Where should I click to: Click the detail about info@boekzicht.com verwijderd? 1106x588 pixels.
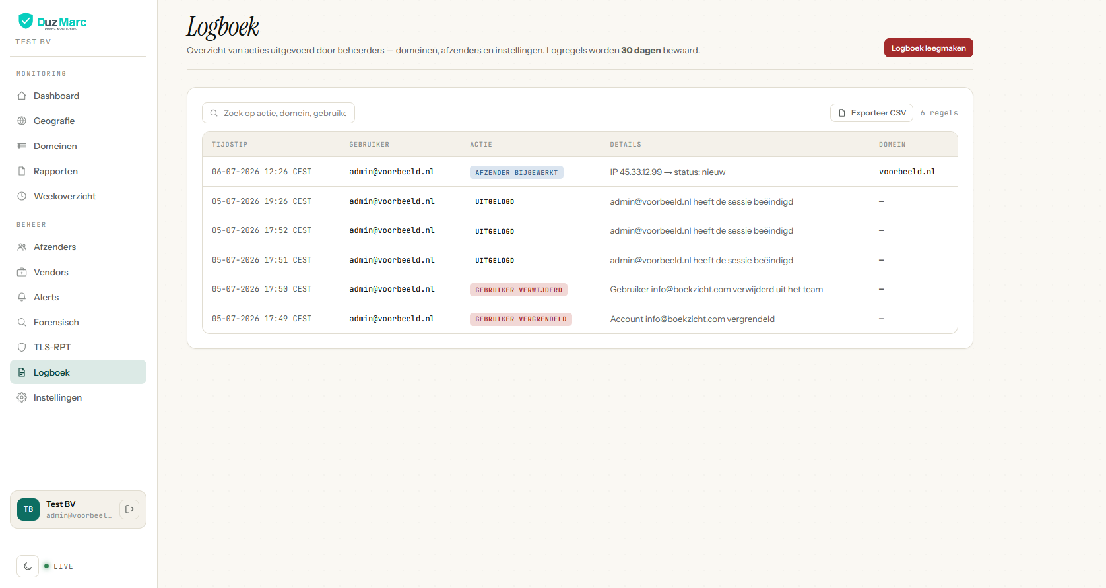click(717, 289)
